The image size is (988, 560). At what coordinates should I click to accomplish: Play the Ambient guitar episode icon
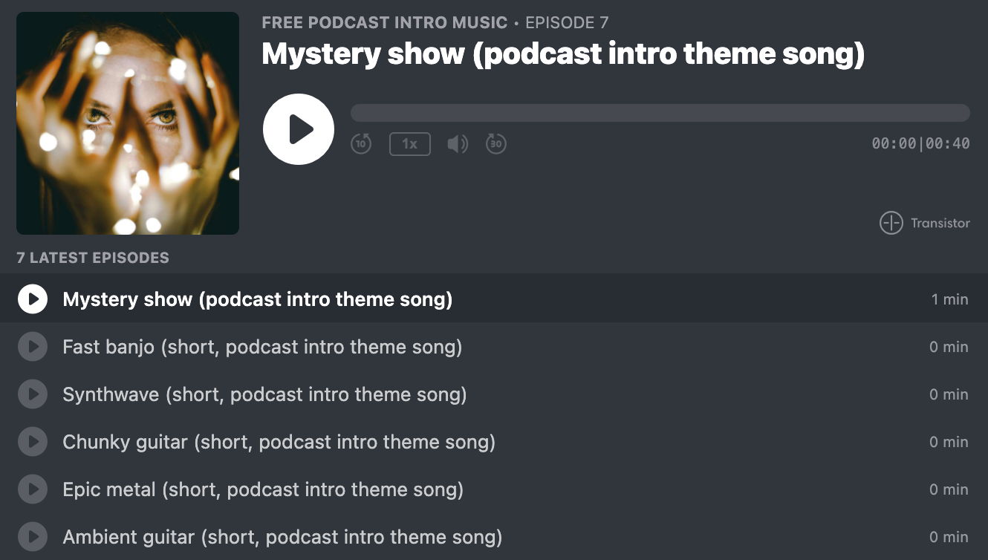coord(33,537)
